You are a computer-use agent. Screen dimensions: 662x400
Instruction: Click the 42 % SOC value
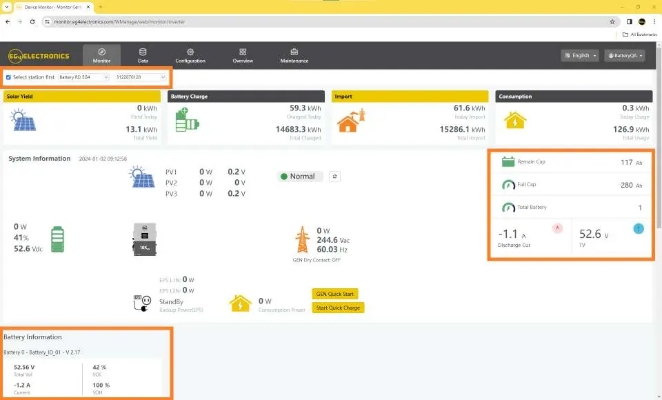(99, 368)
